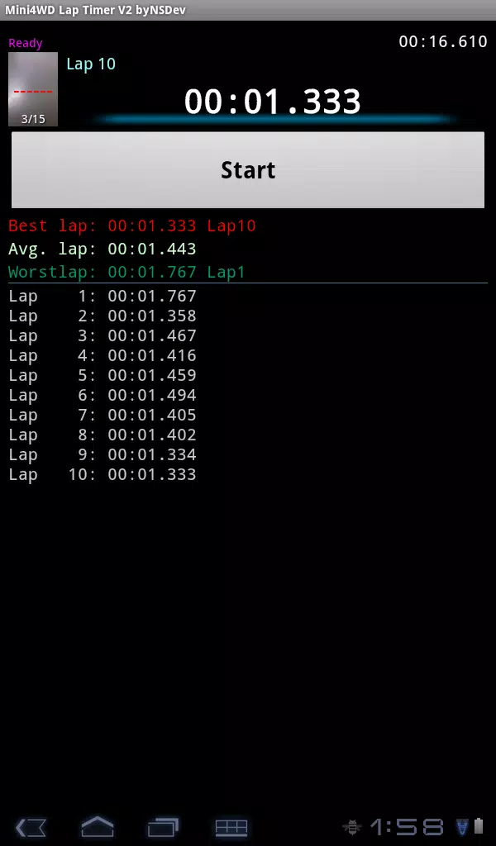Screen dimensions: 496x846
Task: Click the large lap time 00:01.333
Action: click(x=273, y=102)
